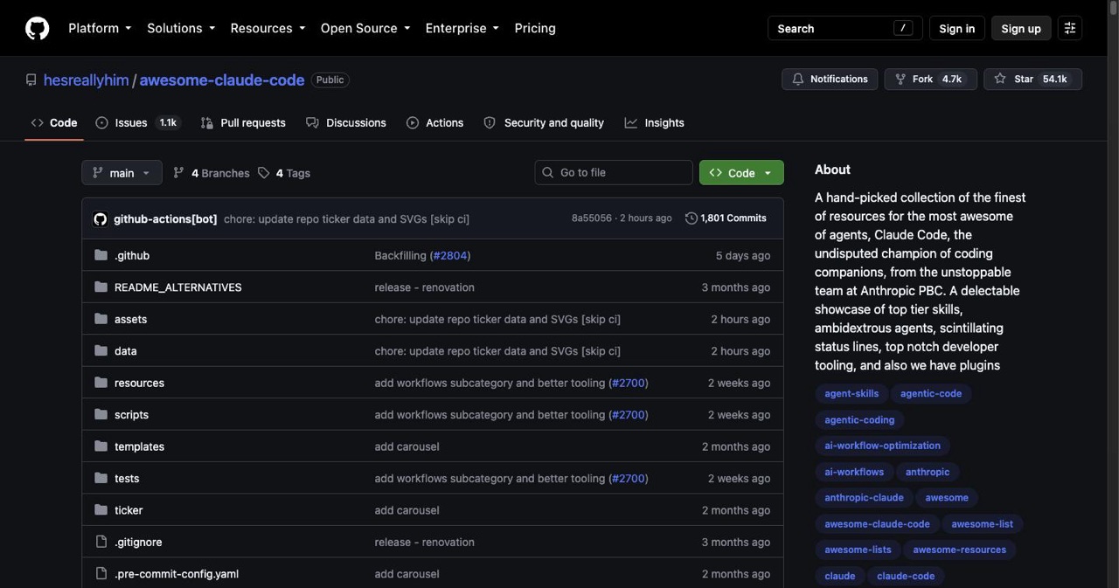The image size is (1119, 588).
Task: Click the .gitignore file icon
Action: 101,542
